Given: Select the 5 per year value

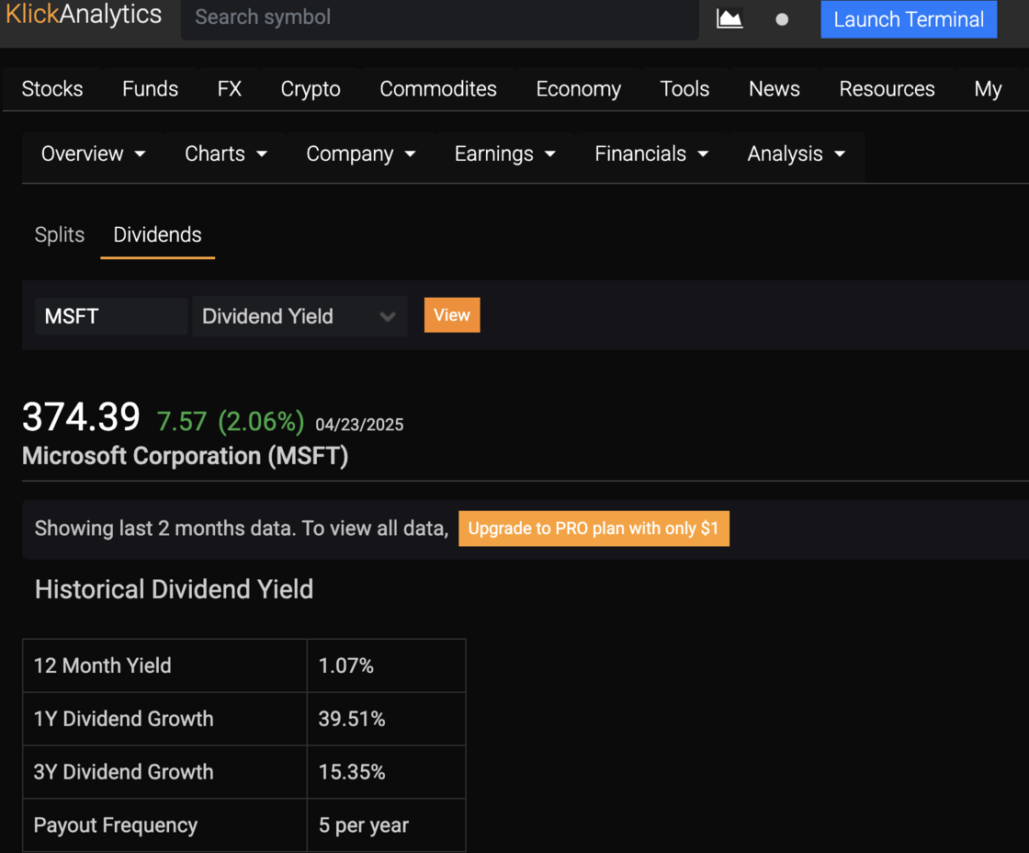Looking at the screenshot, I should [x=364, y=825].
